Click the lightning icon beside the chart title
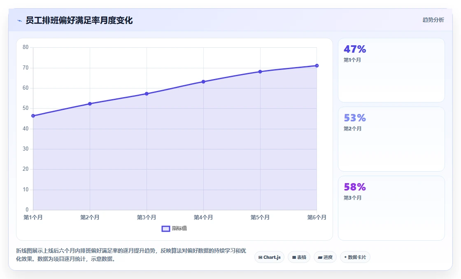The height and width of the screenshot is (279, 461). (x=20, y=21)
